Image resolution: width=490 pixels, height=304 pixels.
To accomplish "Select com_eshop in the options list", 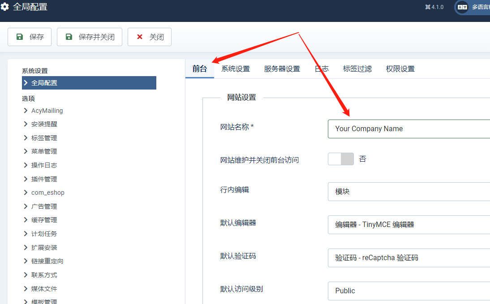I will (x=47, y=193).
